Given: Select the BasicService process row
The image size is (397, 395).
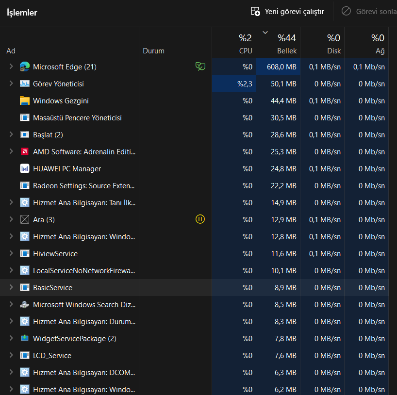Looking at the screenshot, I should click(x=194, y=288).
